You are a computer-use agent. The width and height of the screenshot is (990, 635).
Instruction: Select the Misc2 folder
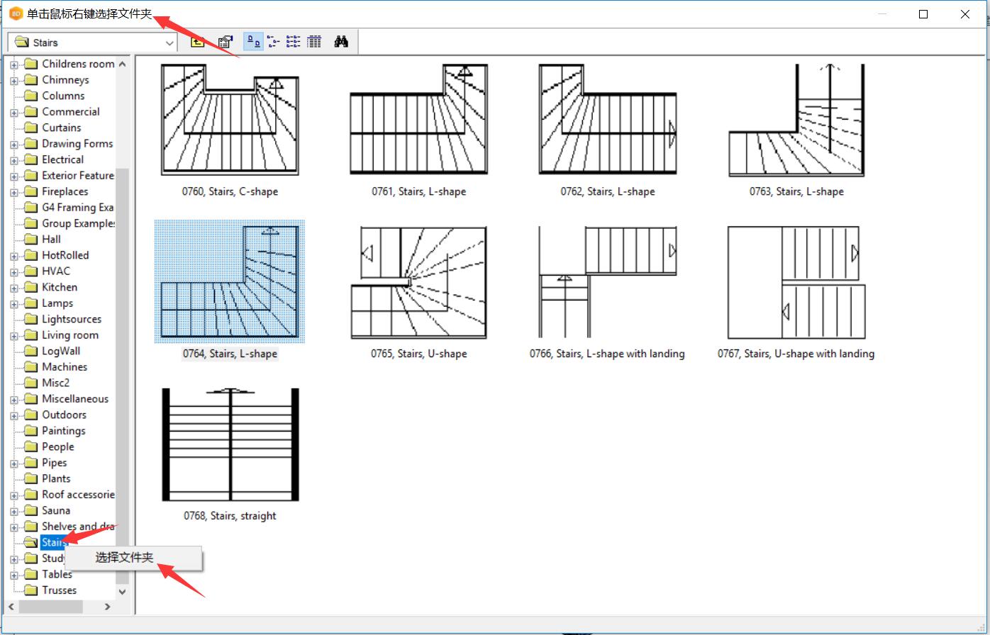click(x=56, y=383)
